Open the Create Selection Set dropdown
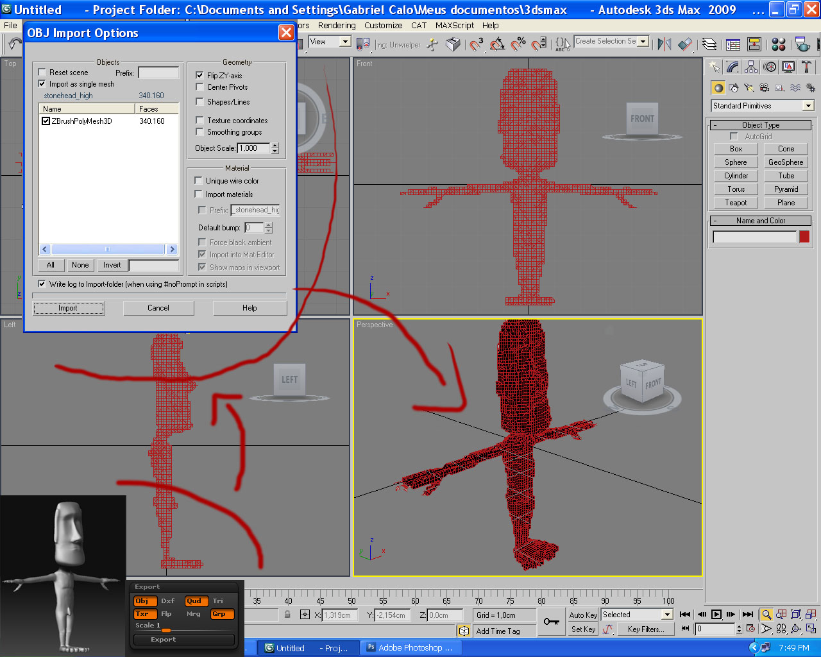 pyautogui.click(x=643, y=42)
